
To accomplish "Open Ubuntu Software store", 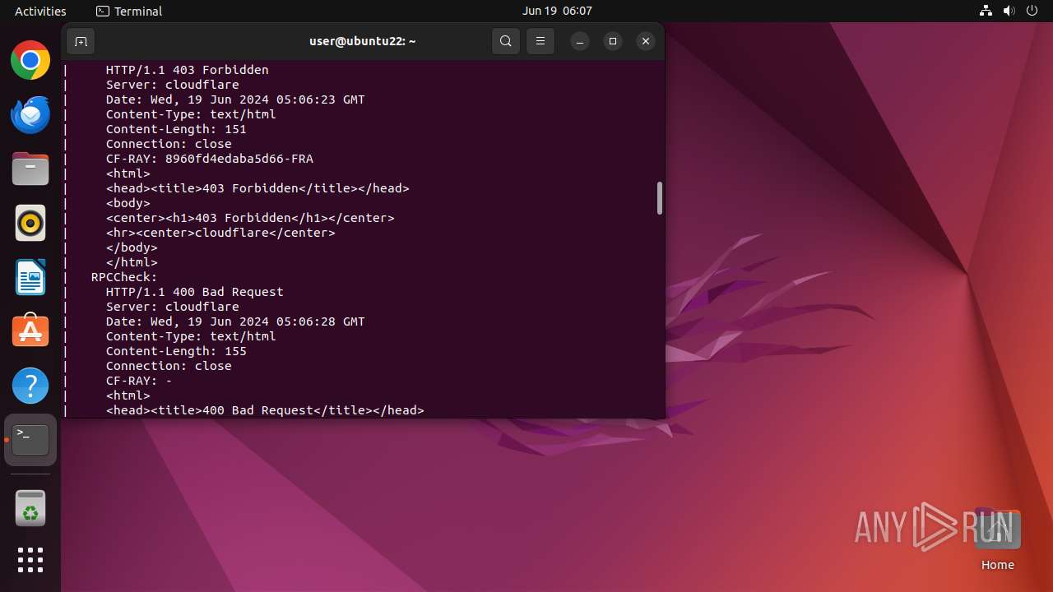I will point(30,331).
